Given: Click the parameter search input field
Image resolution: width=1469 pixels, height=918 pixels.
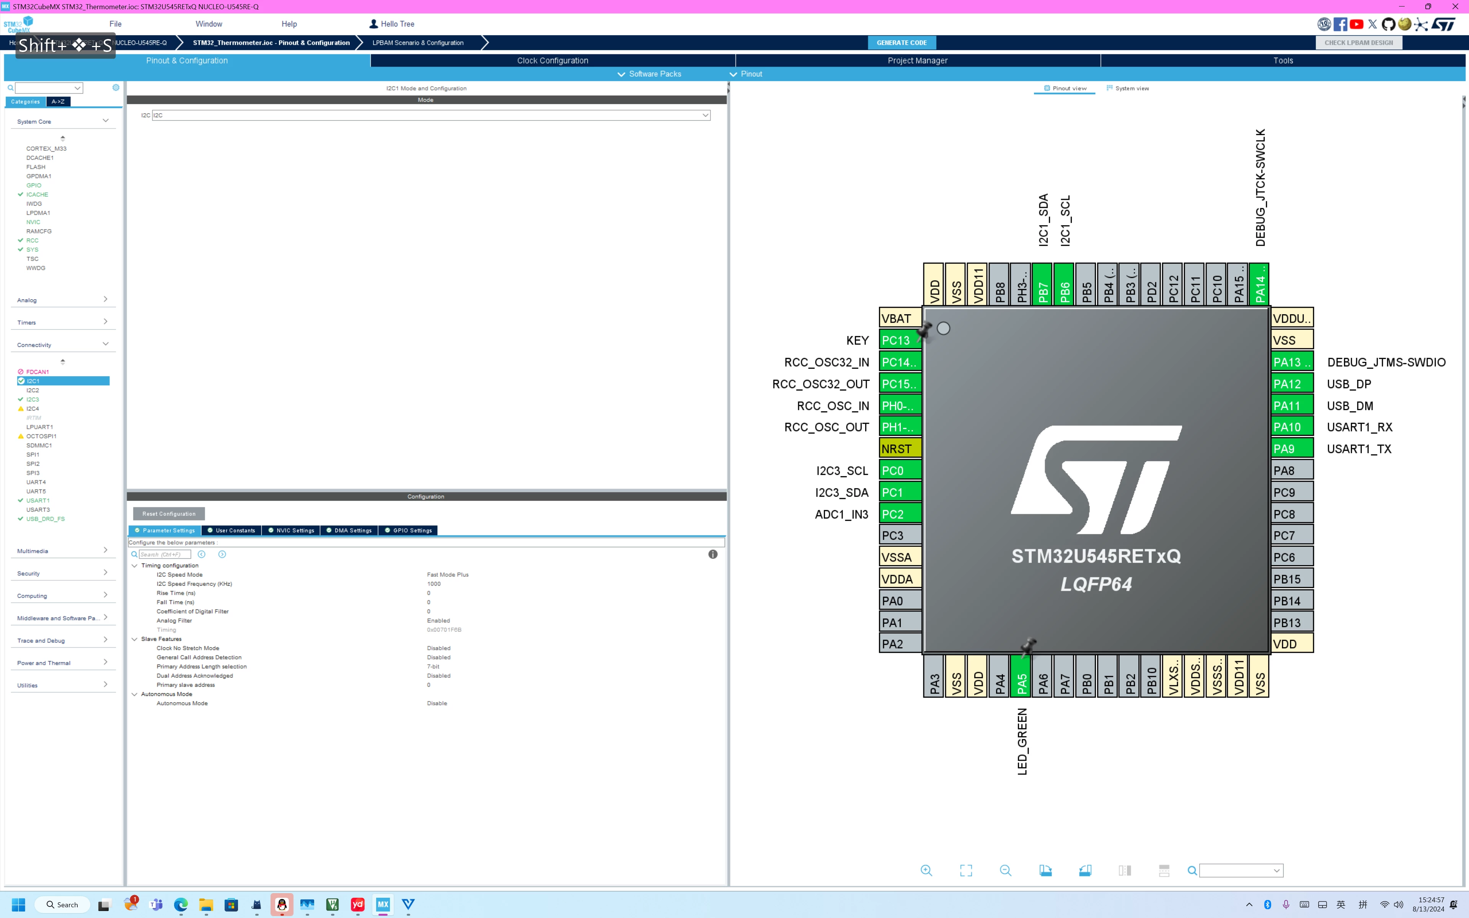Looking at the screenshot, I should (165, 554).
